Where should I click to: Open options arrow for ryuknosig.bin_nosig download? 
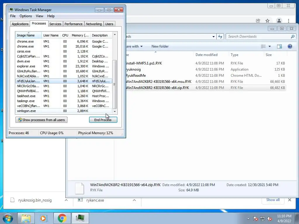click(66, 200)
